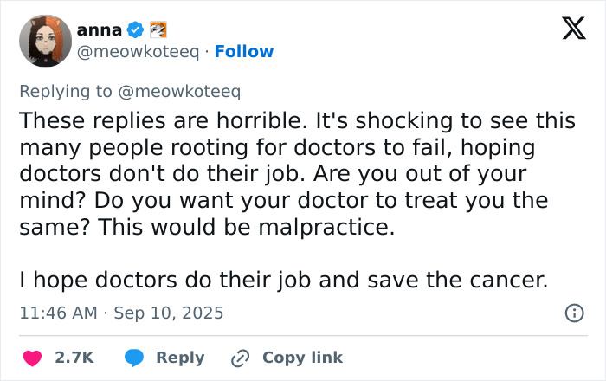
Task: Follow the @meowkoteeq account
Action: tap(244, 51)
